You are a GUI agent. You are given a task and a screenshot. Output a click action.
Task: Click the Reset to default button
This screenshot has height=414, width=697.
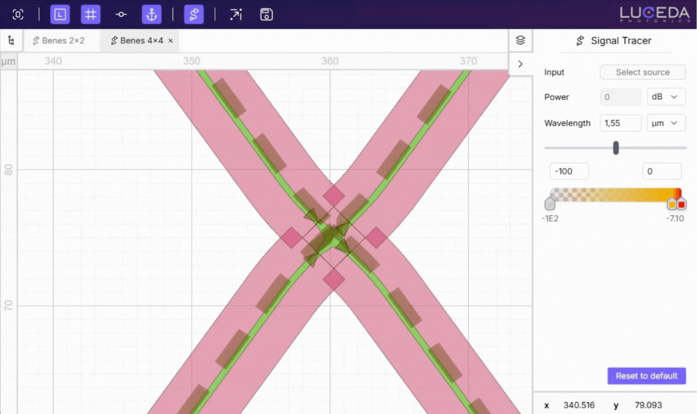click(646, 376)
